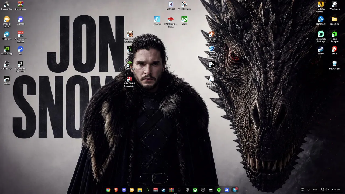Viewport: 345px width, 194px height.
Task: Open Voicemeeter from the taskbar
Action: [x=156, y=190]
